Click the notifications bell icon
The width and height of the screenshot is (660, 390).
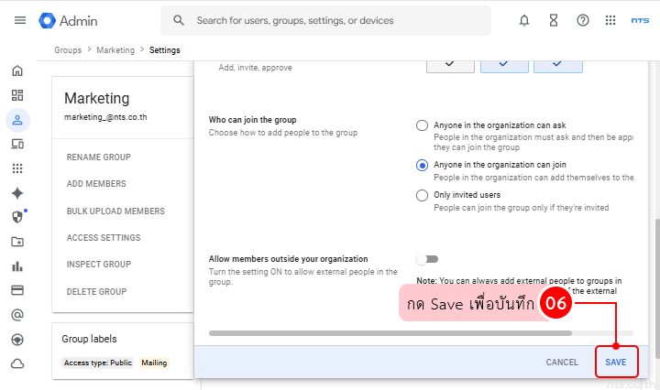(524, 20)
